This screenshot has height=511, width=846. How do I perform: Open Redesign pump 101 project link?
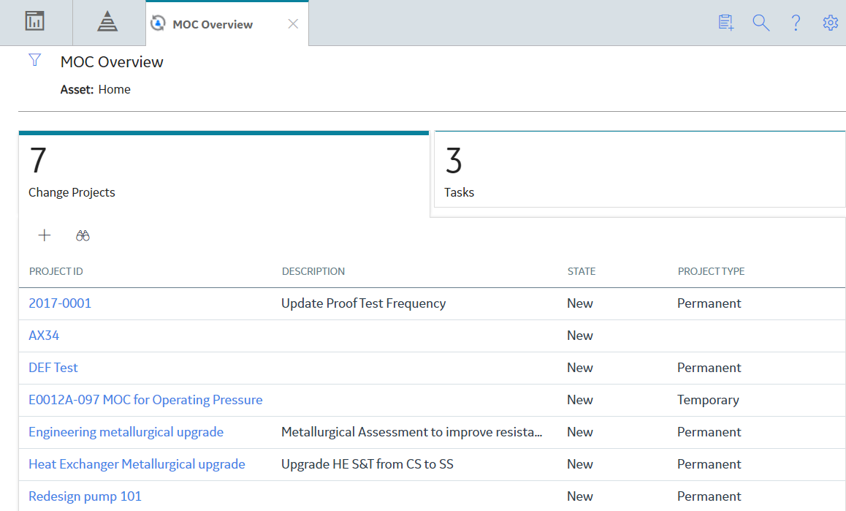[x=85, y=496]
